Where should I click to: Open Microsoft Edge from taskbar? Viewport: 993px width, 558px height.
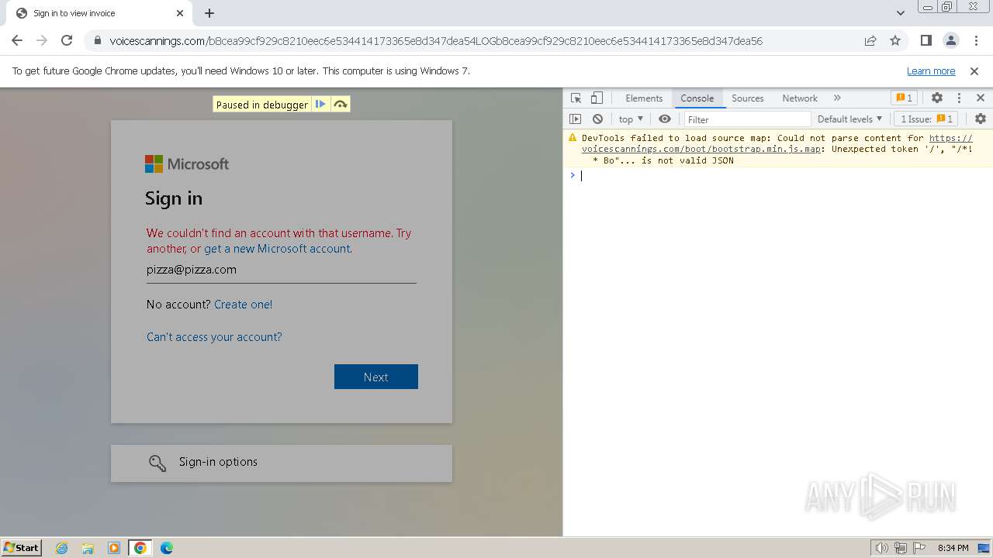coord(167,548)
